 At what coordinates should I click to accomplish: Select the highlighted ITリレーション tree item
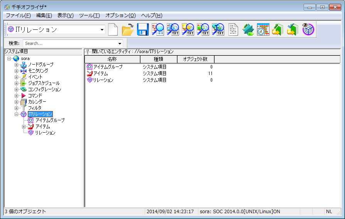[x=40, y=114]
